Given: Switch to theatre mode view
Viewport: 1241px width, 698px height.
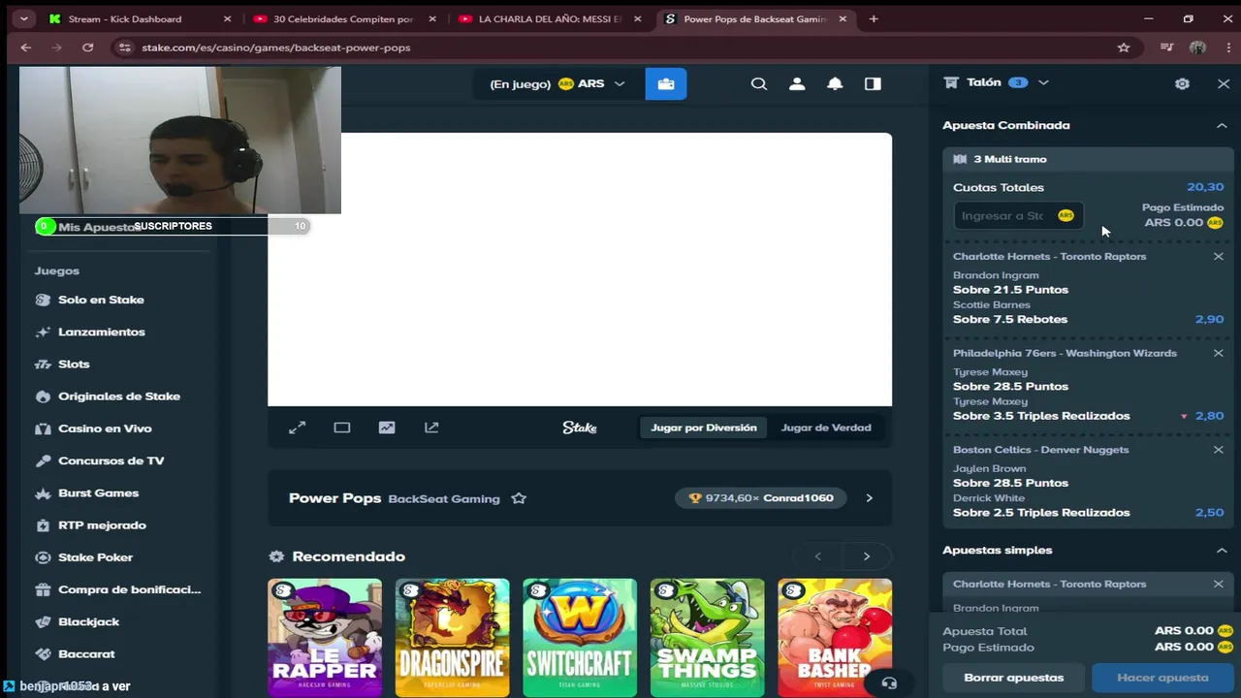Looking at the screenshot, I should (x=342, y=428).
